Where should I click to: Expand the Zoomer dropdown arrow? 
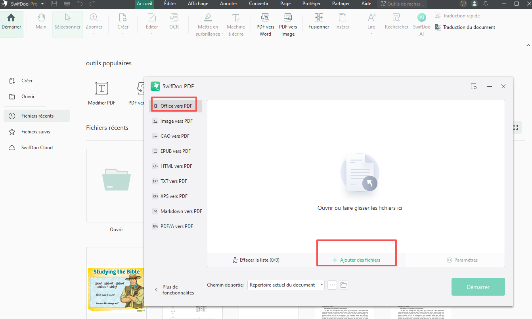click(94, 34)
